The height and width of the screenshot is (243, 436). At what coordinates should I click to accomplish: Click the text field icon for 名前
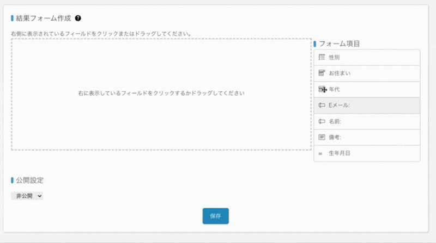[x=322, y=121]
